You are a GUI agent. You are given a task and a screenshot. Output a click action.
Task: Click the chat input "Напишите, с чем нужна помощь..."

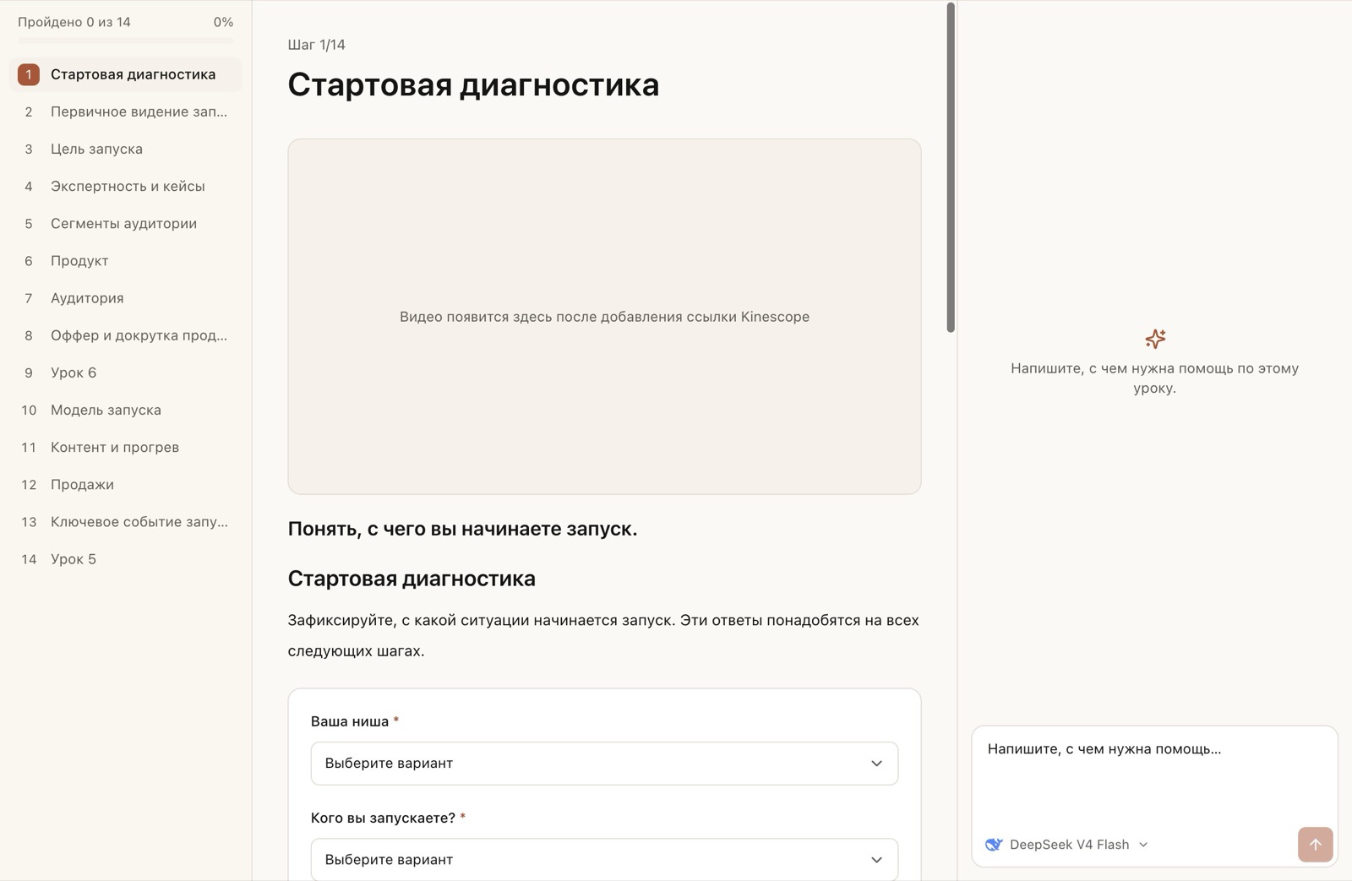pos(1154,773)
